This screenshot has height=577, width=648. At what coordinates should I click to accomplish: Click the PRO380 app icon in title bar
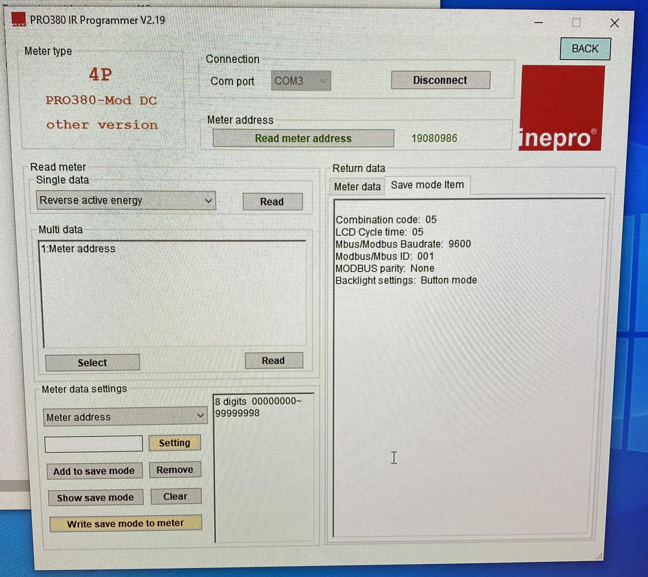(x=18, y=19)
